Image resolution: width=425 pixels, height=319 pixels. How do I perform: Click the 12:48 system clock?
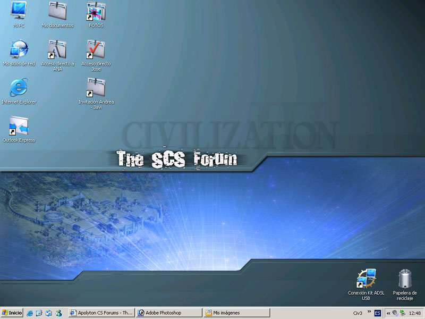tap(415, 313)
